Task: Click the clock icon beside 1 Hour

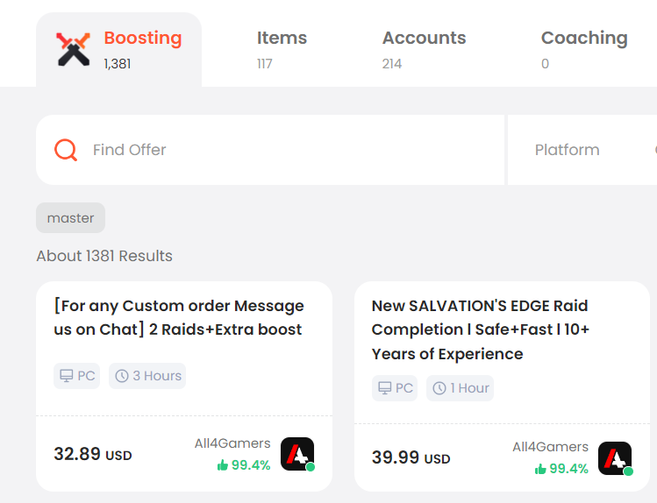Action: click(439, 388)
